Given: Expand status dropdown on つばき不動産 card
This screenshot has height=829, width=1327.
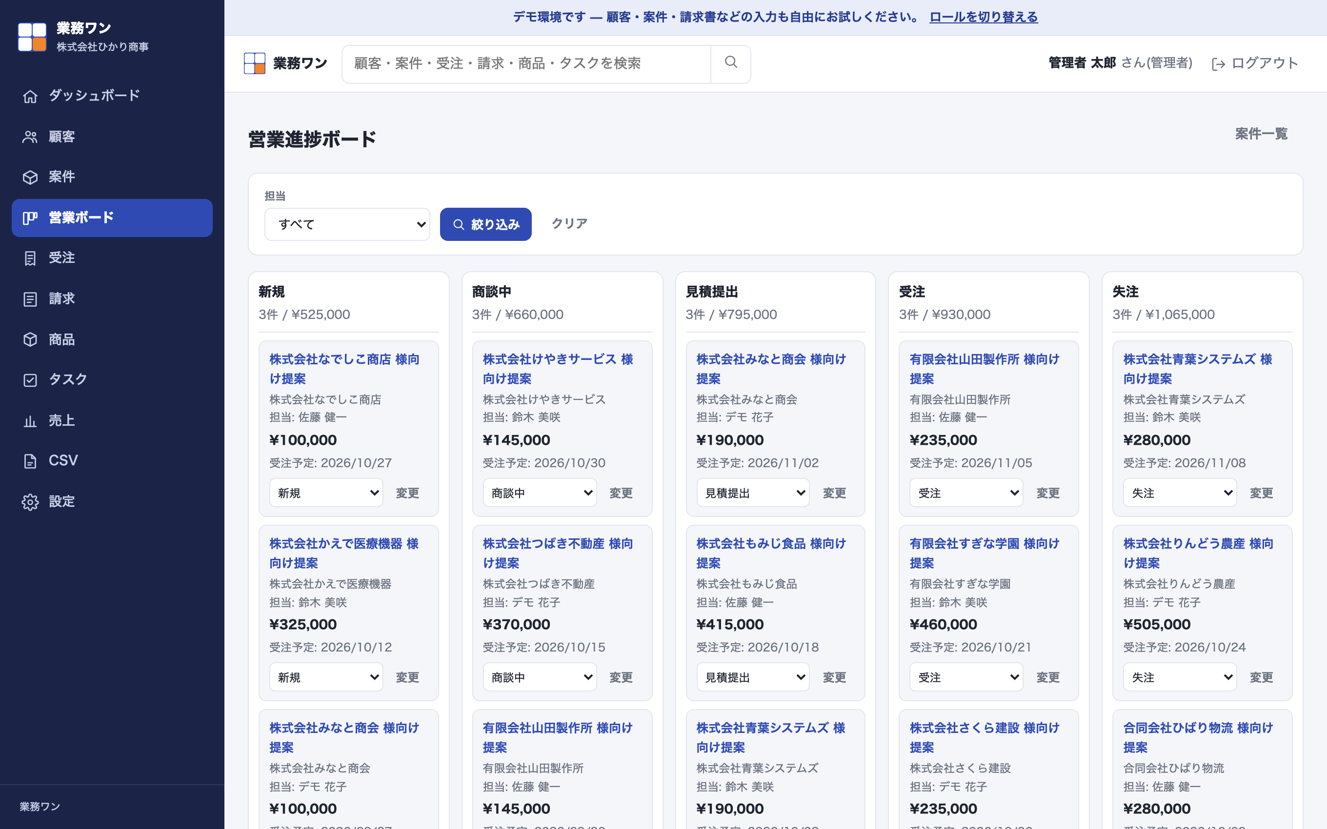Looking at the screenshot, I should (x=540, y=677).
